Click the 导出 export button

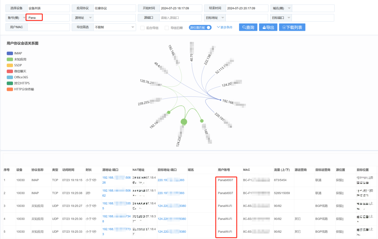tap(268, 28)
